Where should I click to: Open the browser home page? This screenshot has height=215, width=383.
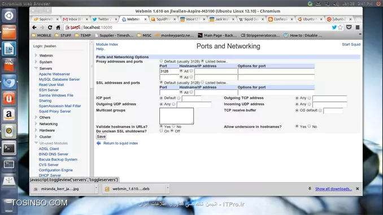[58, 27]
